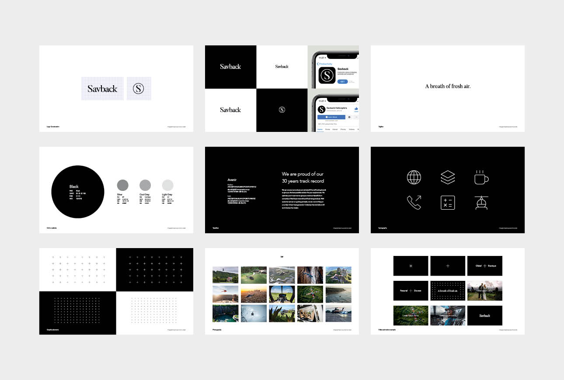Click the Savback Helicopters profile picture on Facebook mockup
The image size is (564, 380).
[x=321, y=109]
